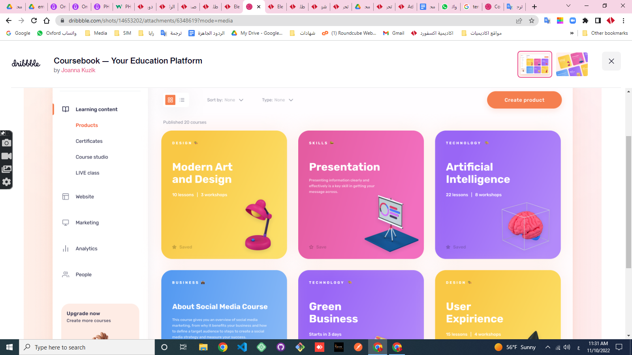Open Course studio menu item
Screen dimensions: 632x355
pyautogui.click(x=92, y=157)
